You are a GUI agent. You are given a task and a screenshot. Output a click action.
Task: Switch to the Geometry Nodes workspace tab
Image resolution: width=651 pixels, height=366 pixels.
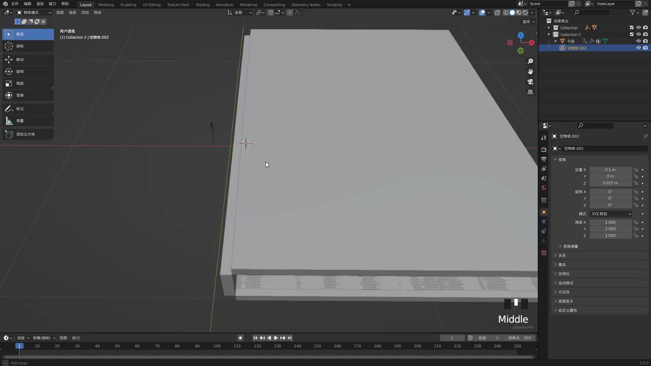coord(306,5)
